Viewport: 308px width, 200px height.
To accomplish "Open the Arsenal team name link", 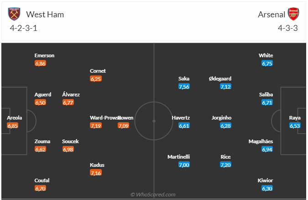I will click(271, 14).
